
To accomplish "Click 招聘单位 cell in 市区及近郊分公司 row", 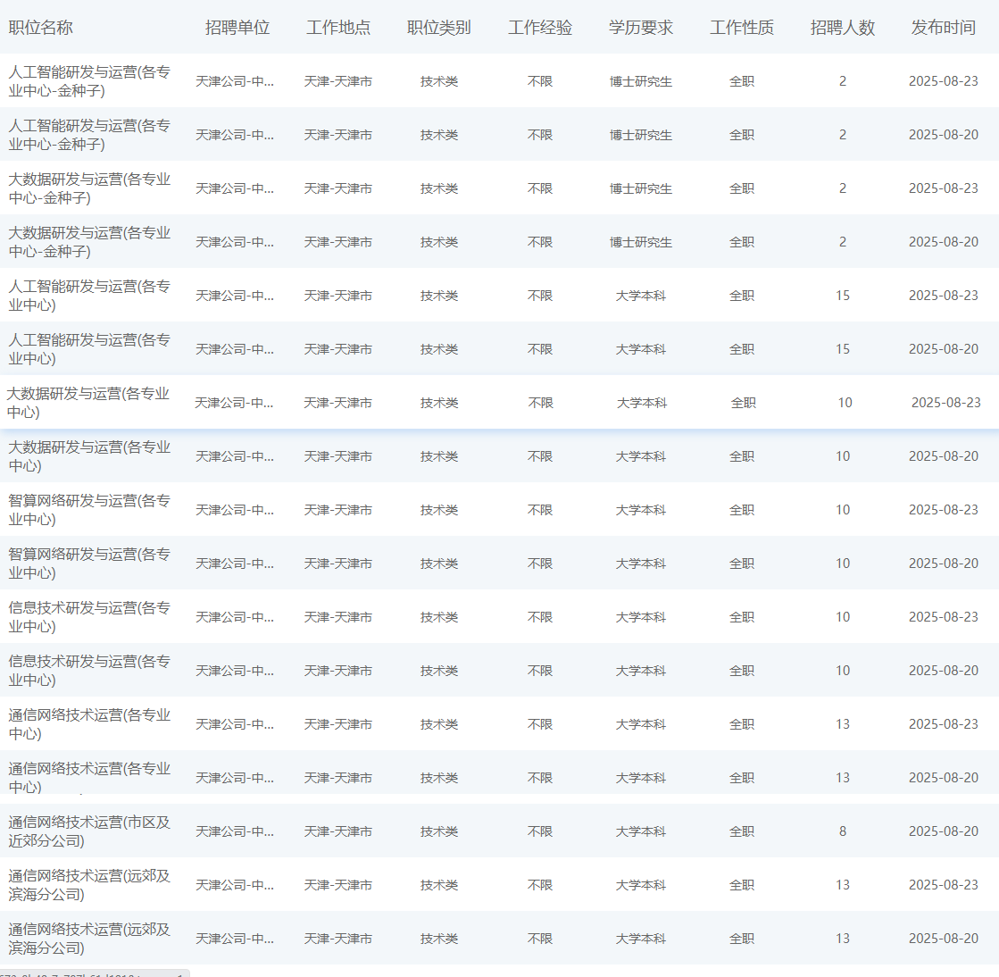I will [235, 831].
